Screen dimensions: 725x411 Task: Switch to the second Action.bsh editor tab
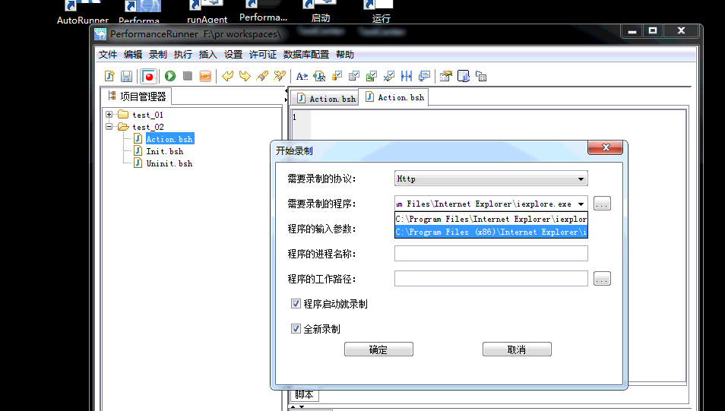tap(394, 97)
